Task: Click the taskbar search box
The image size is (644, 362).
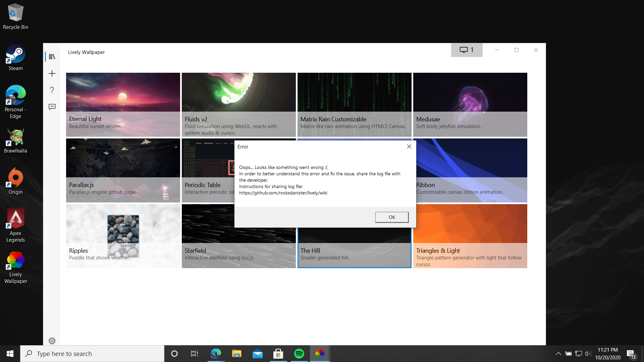Action: click(x=92, y=354)
